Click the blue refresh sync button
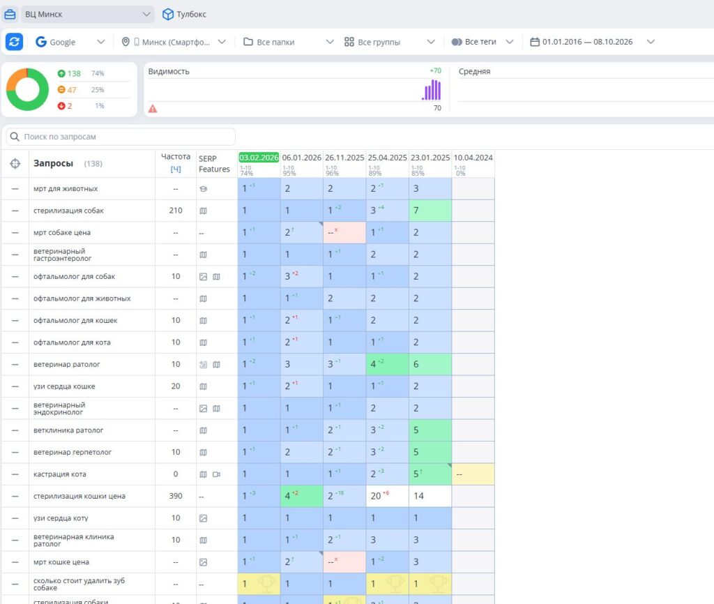Viewport: 714px width, 604px height. point(14,42)
